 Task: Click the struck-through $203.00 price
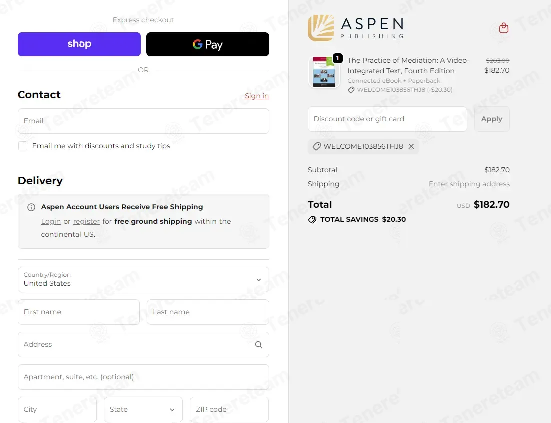tap(497, 61)
